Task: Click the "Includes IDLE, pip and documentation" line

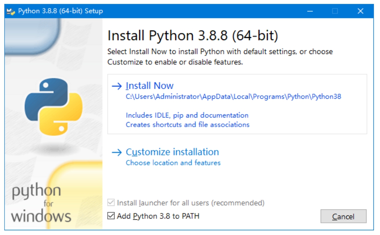Action: tap(187, 115)
